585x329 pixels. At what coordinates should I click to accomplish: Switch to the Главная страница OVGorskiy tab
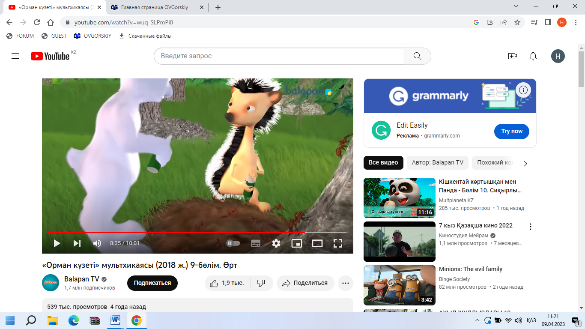click(156, 7)
